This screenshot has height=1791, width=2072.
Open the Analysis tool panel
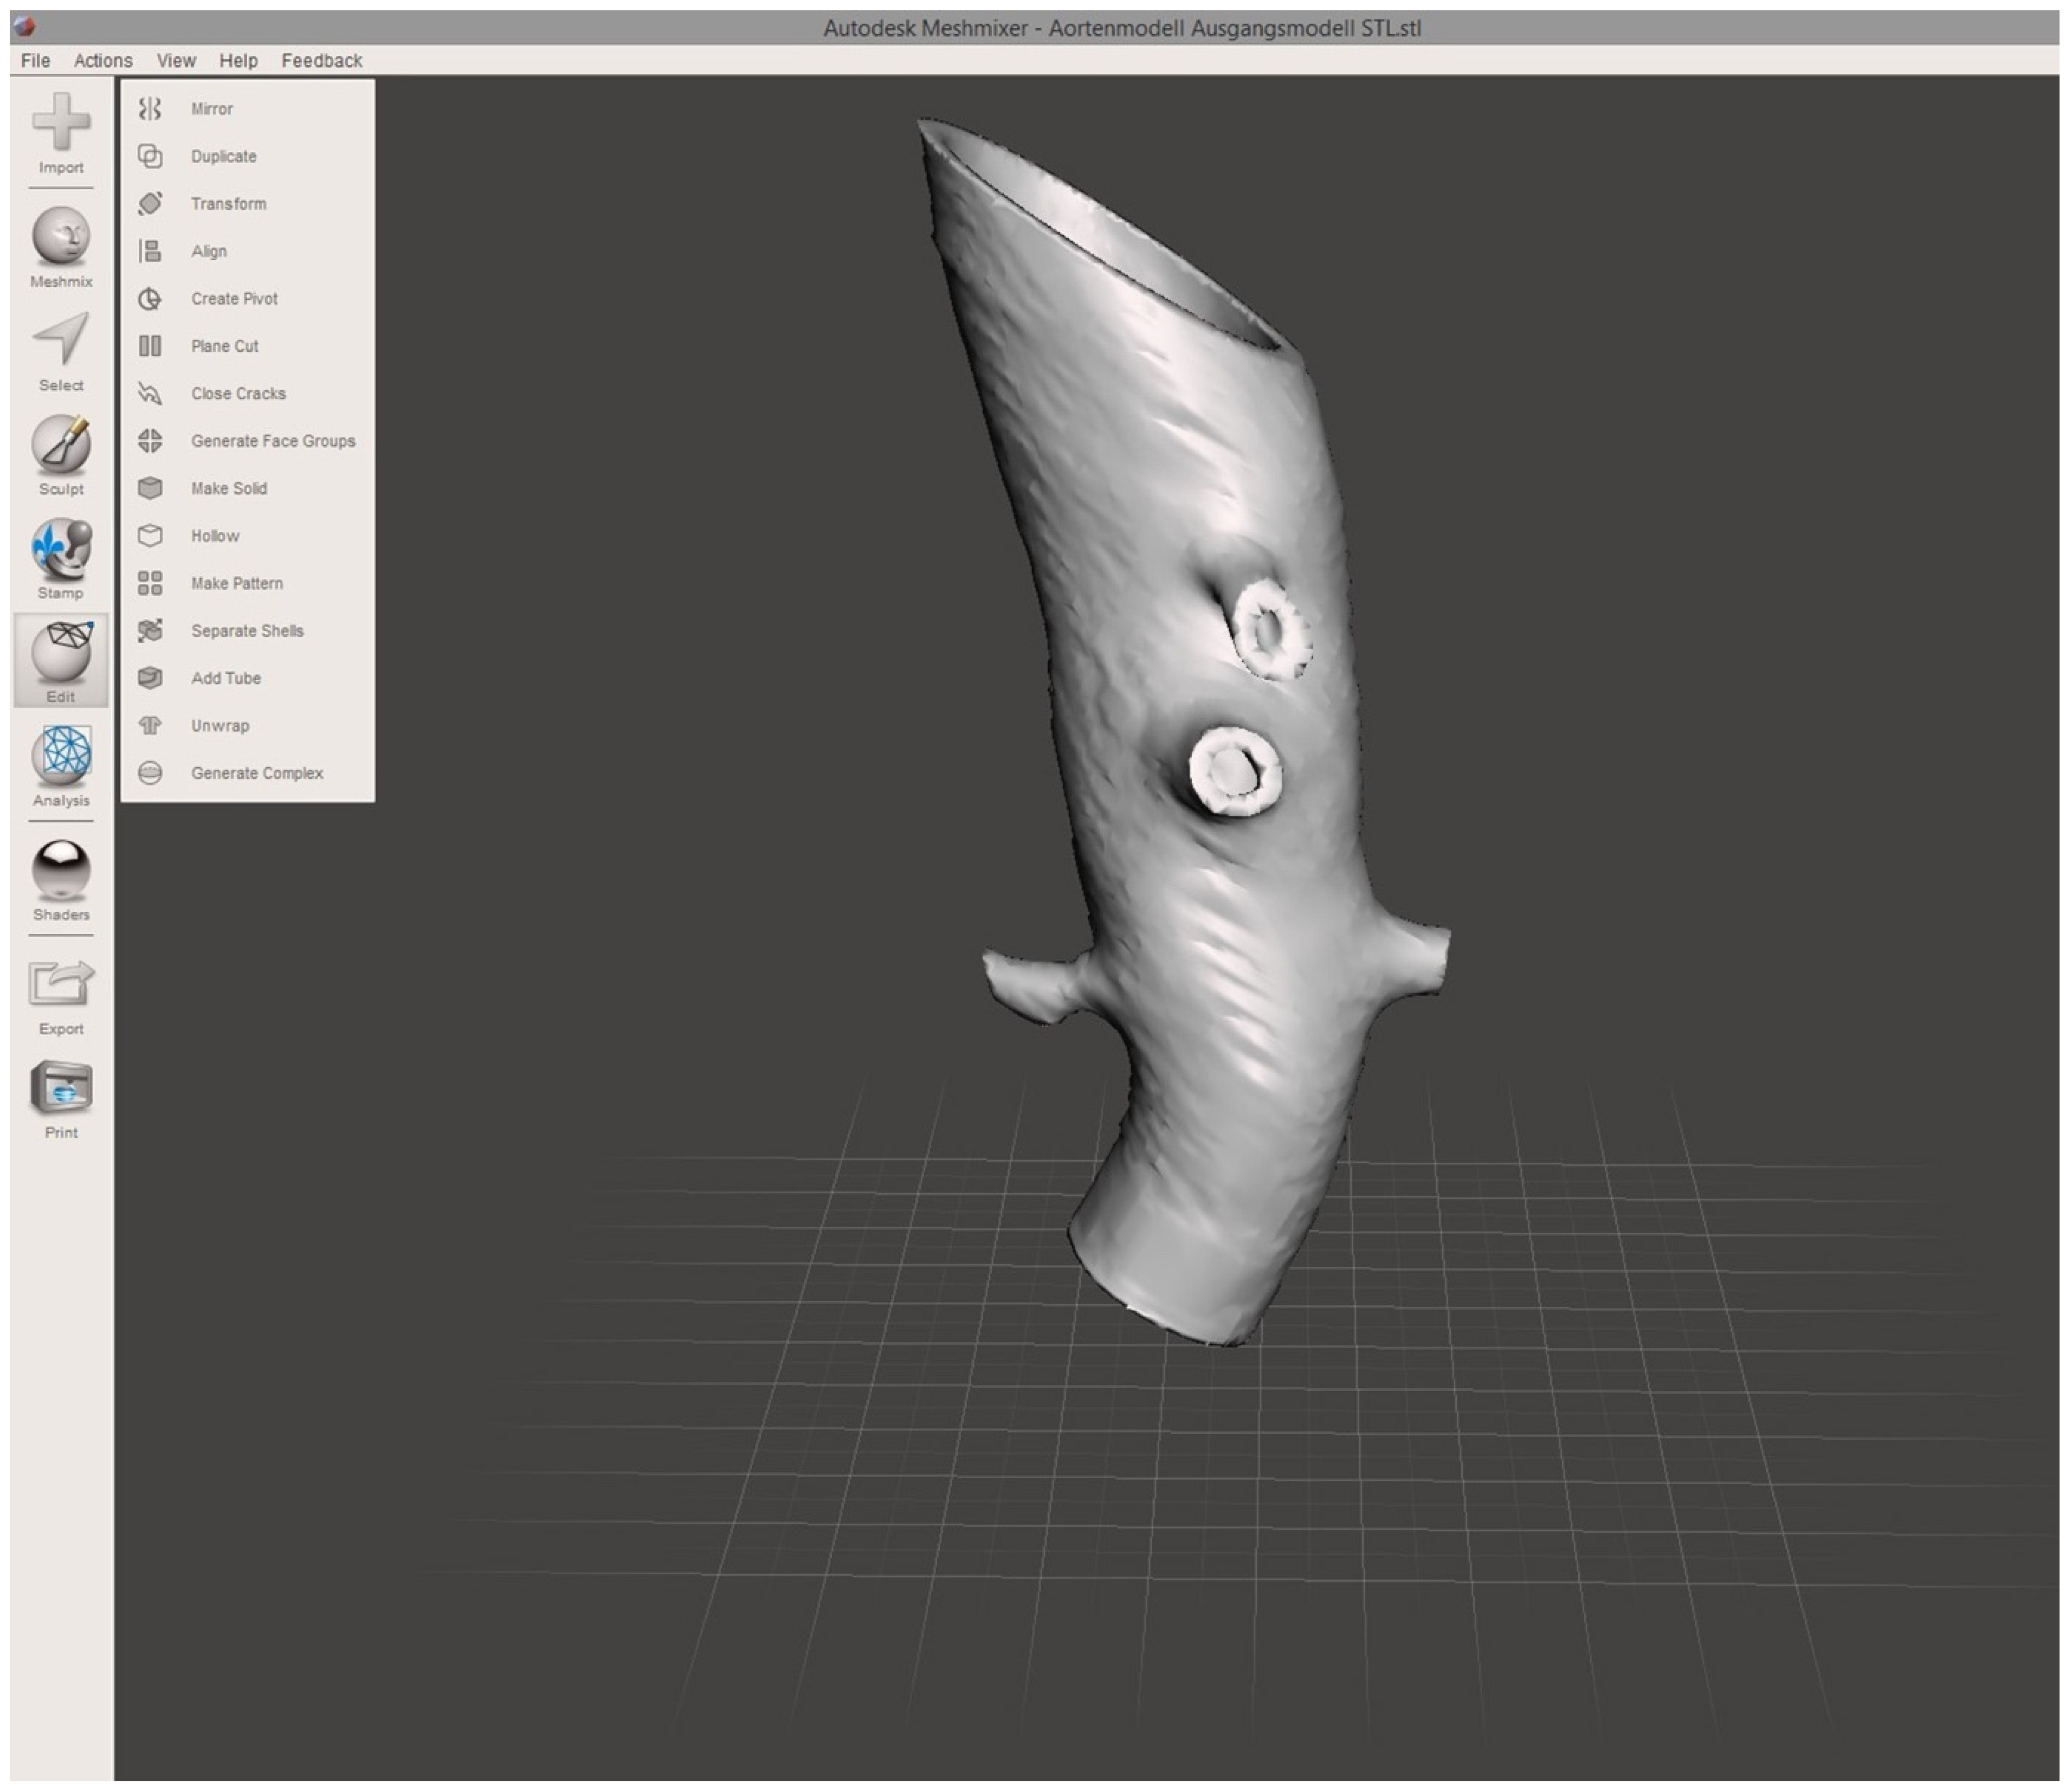(x=61, y=756)
